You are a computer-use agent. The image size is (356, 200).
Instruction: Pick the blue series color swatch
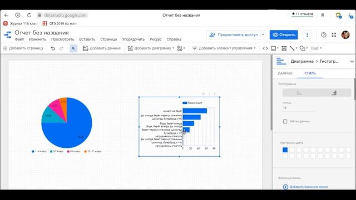click(x=285, y=150)
